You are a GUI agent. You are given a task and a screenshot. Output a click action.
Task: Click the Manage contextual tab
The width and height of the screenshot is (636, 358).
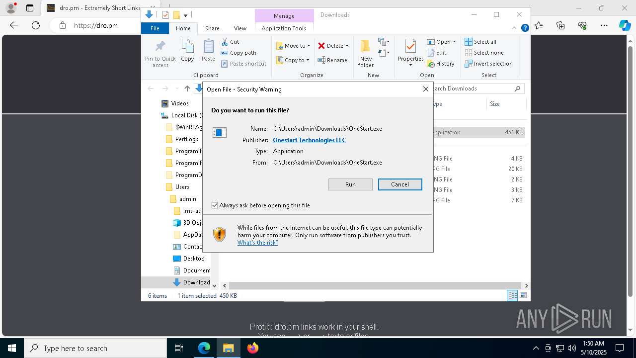(x=284, y=16)
